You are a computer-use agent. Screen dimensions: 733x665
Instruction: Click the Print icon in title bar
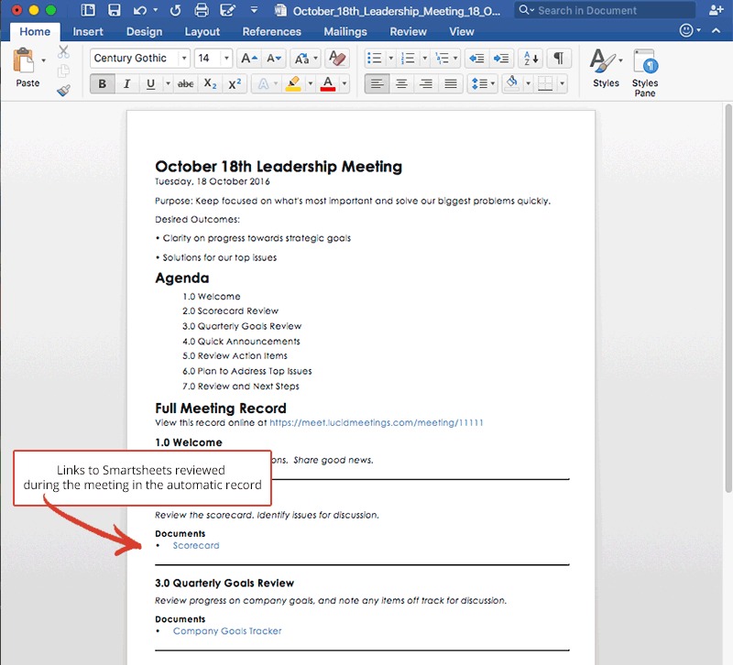tap(202, 10)
